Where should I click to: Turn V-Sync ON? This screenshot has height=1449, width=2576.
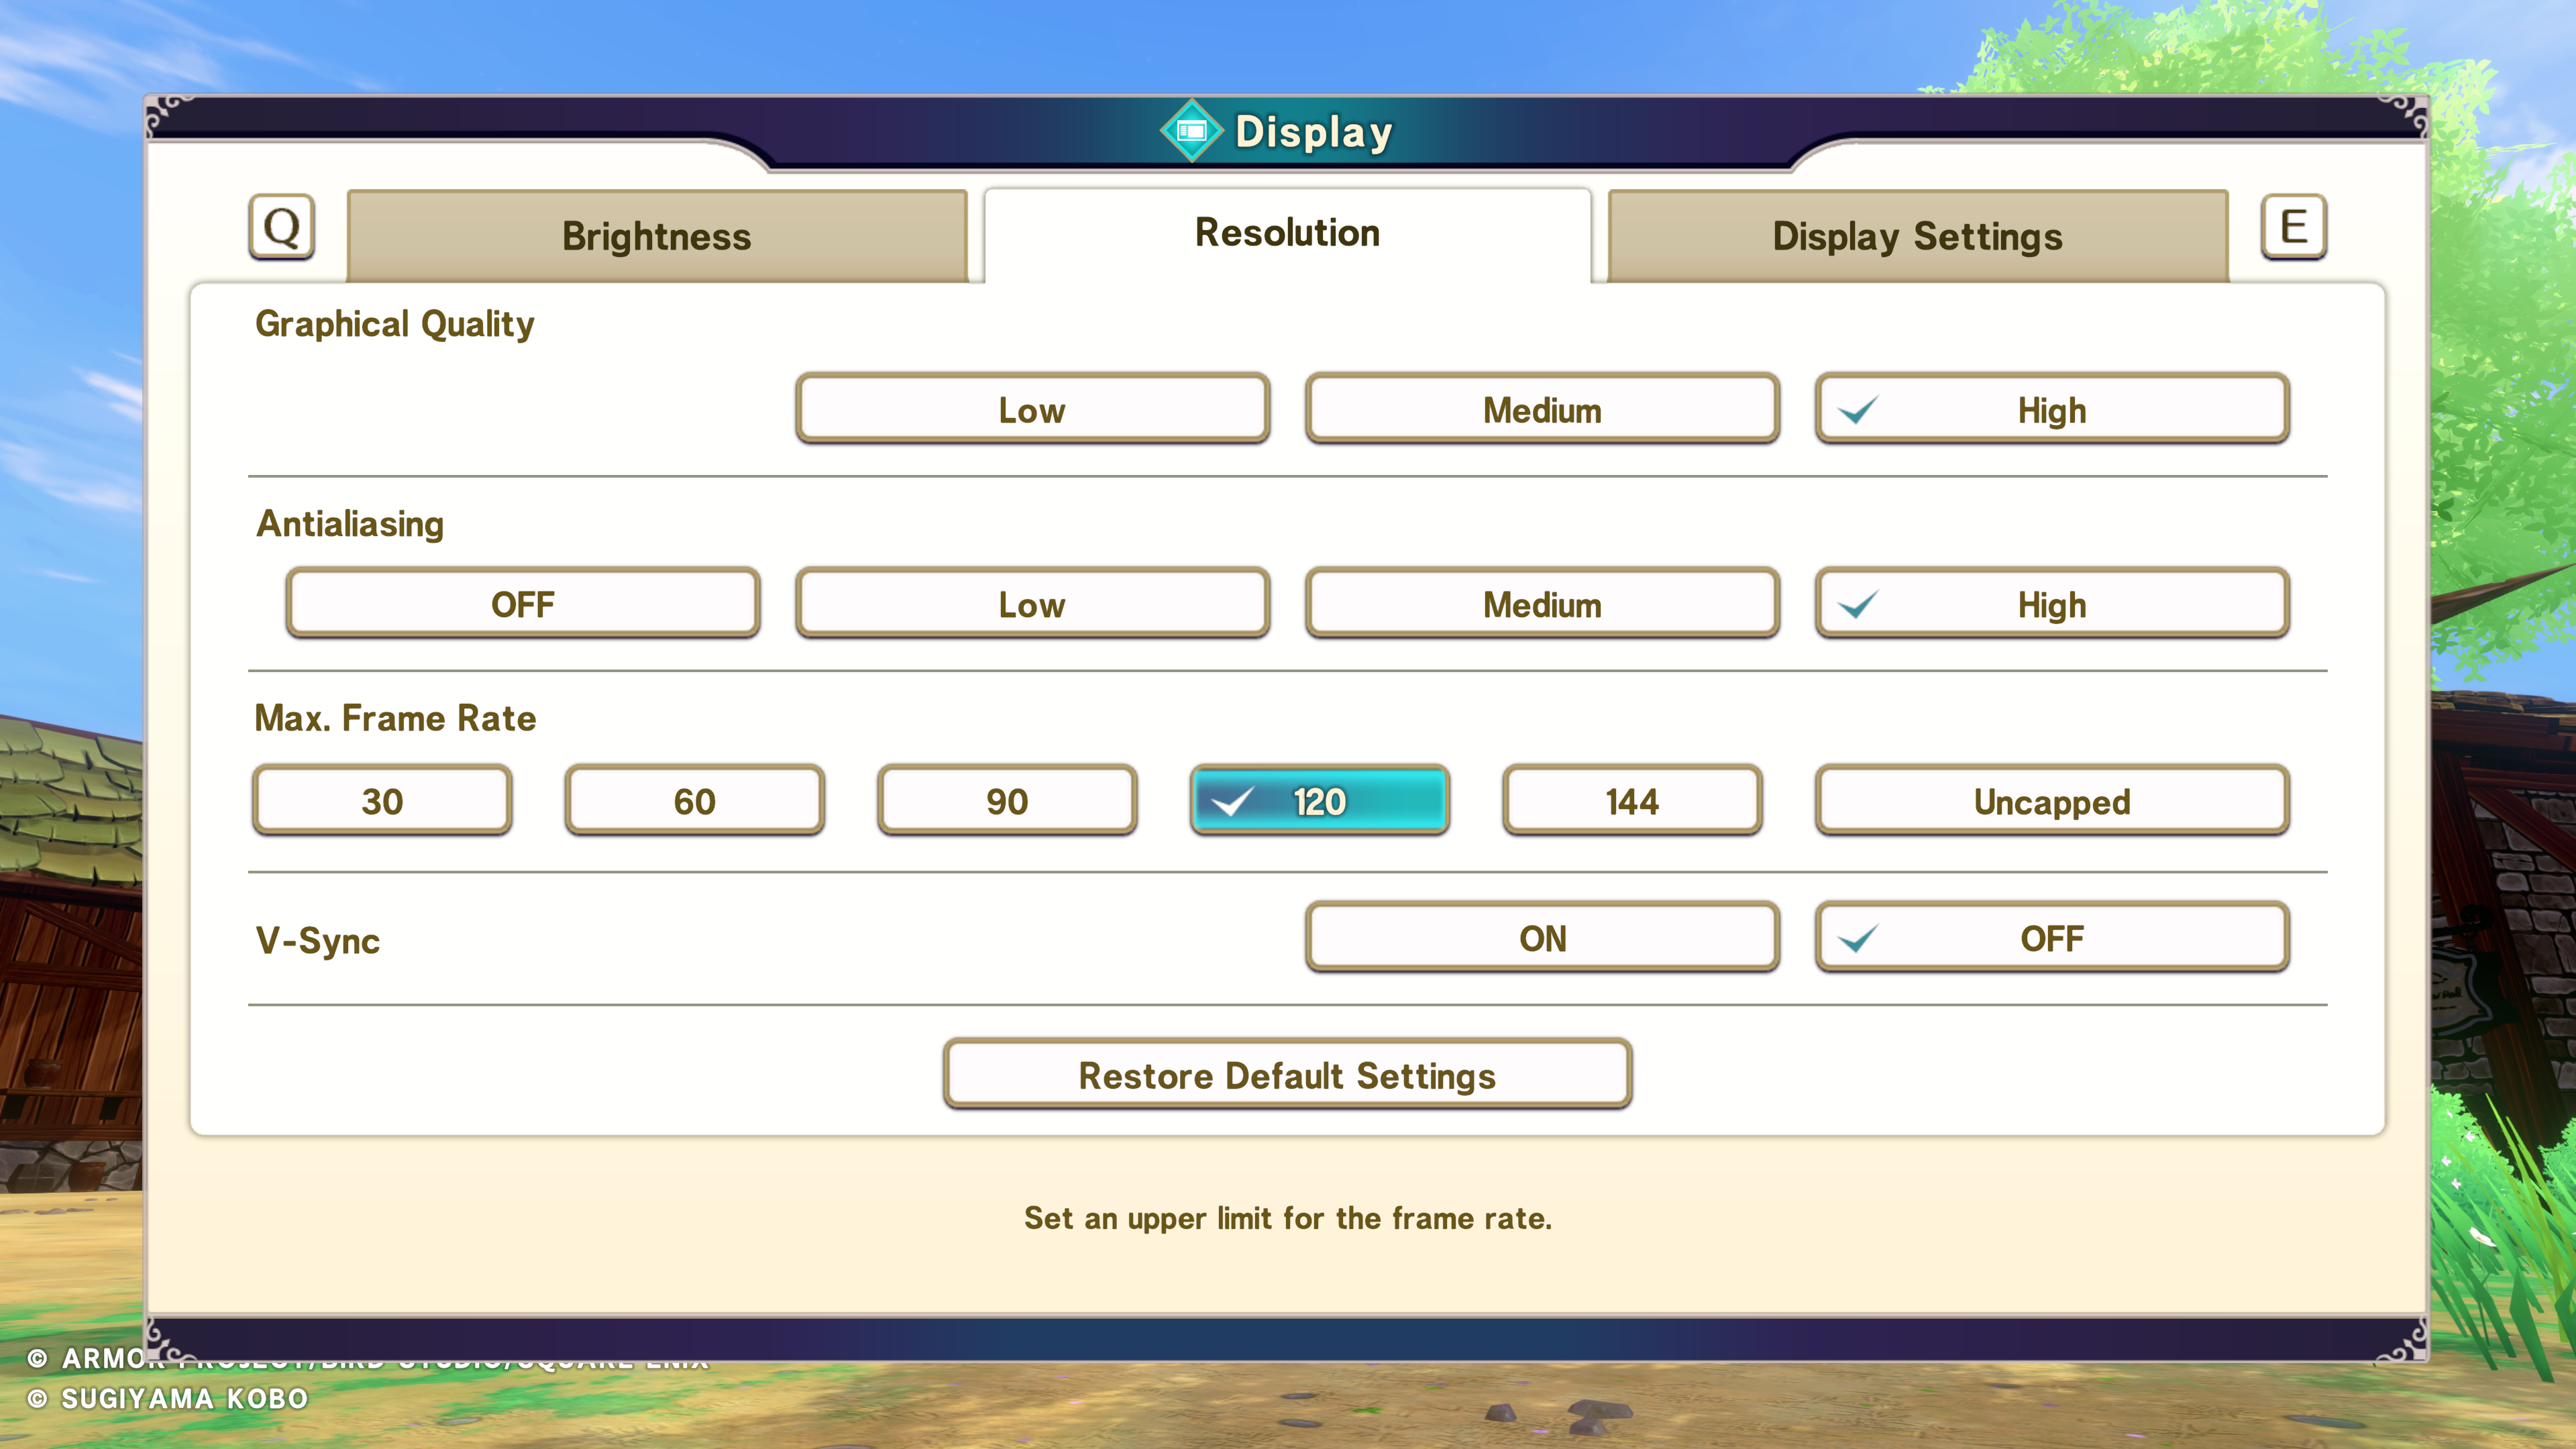coord(1542,937)
